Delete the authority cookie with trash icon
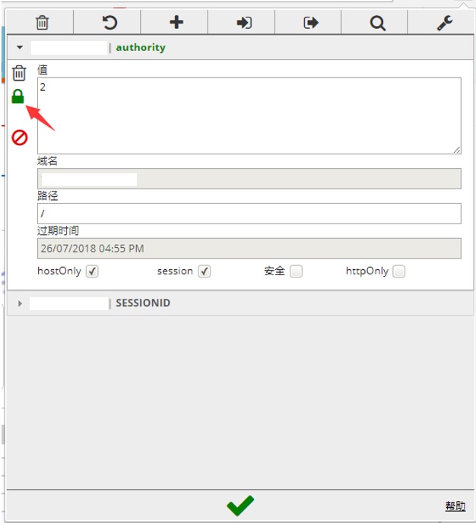The height and width of the screenshot is (523, 476). click(x=19, y=73)
